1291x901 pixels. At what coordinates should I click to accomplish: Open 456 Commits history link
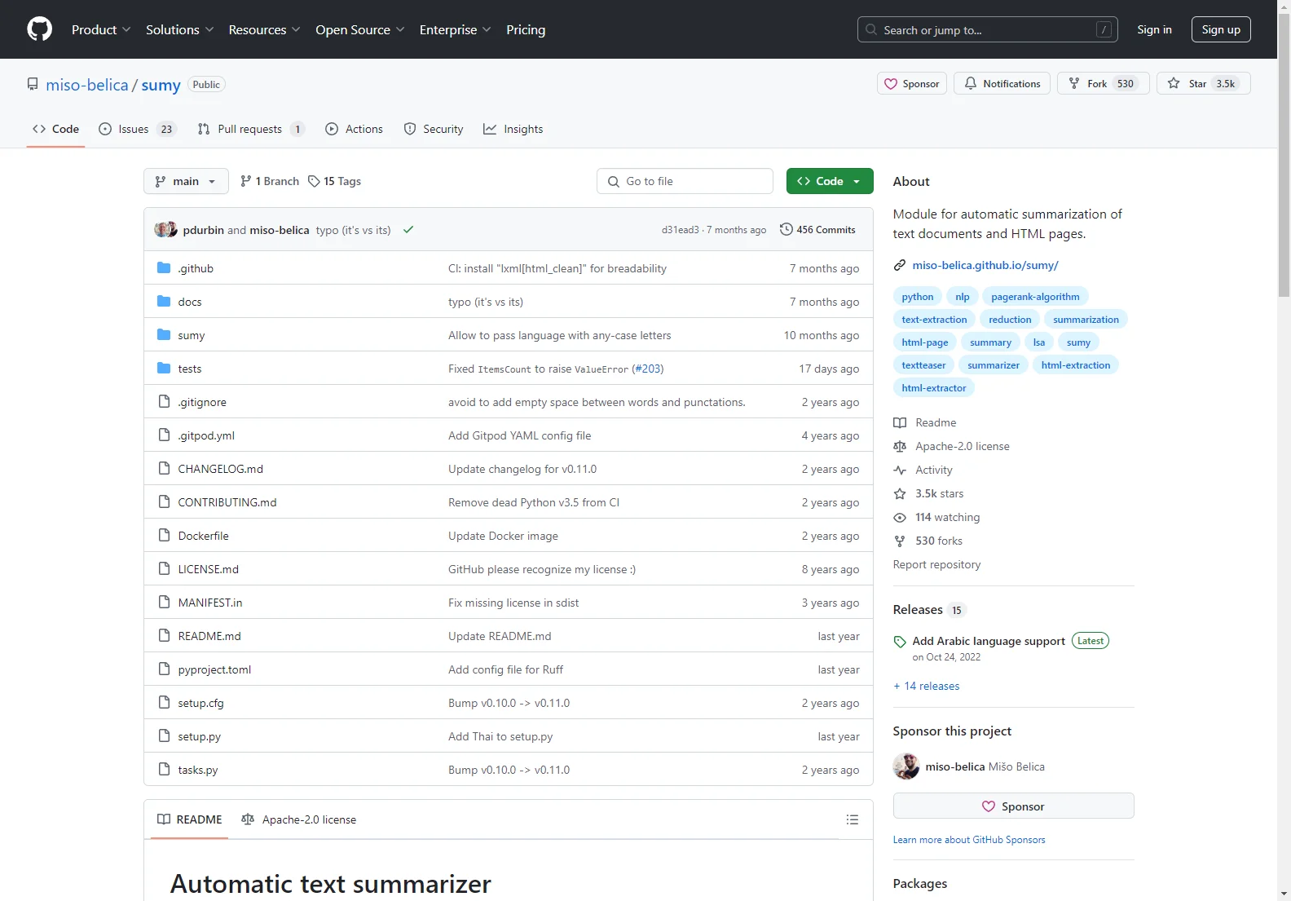817,230
